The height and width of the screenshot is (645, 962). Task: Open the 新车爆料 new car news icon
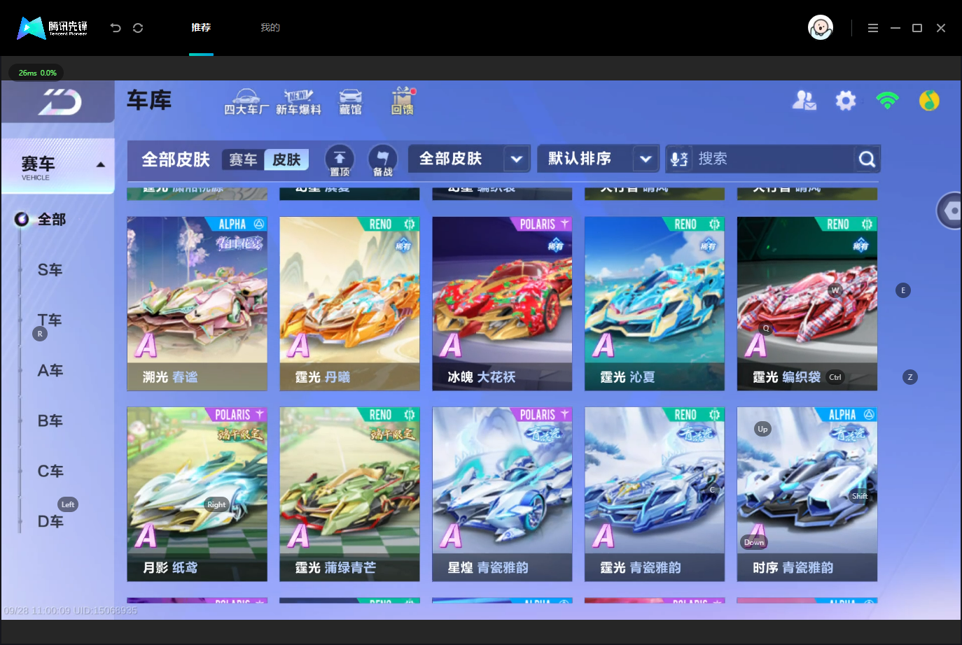coord(298,102)
